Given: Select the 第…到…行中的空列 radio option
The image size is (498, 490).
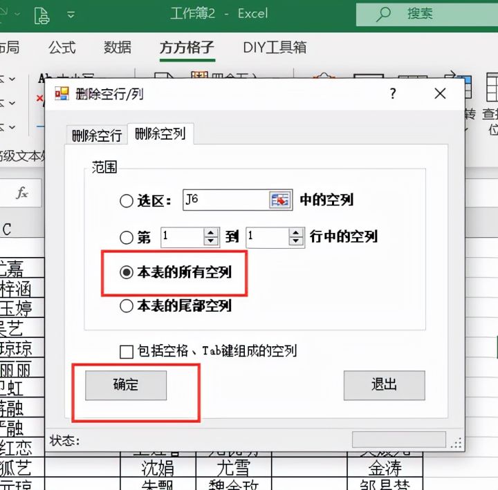Looking at the screenshot, I should [x=127, y=237].
